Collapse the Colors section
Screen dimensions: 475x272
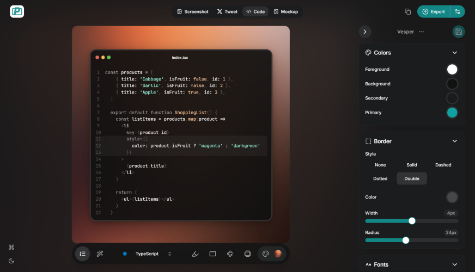[454, 53]
